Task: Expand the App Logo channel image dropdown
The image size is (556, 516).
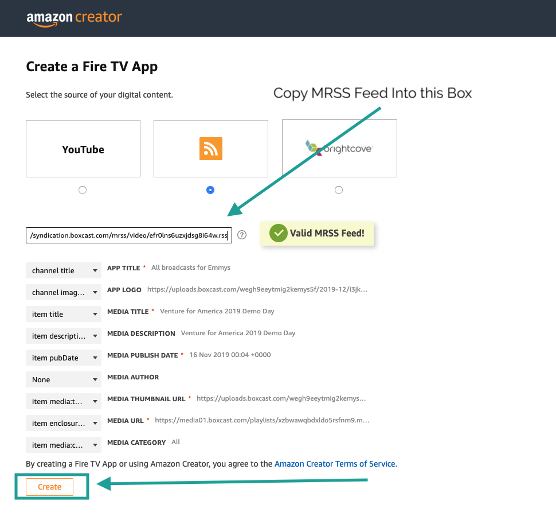Action: coord(64,292)
